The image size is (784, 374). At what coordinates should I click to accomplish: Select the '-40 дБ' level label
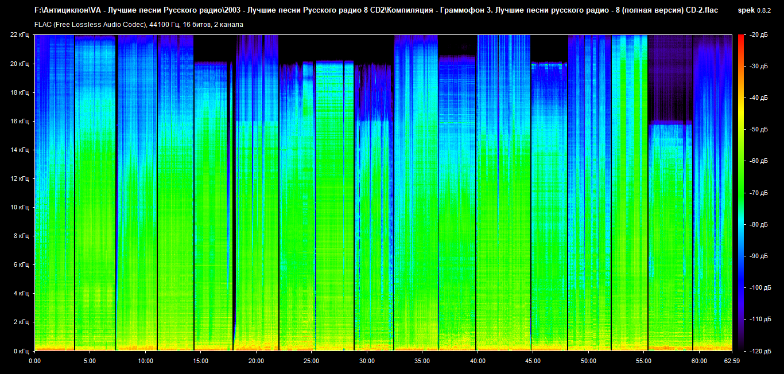pyautogui.click(x=758, y=98)
